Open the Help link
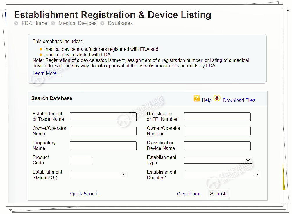This screenshot has width=292, height=214. (x=207, y=100)
